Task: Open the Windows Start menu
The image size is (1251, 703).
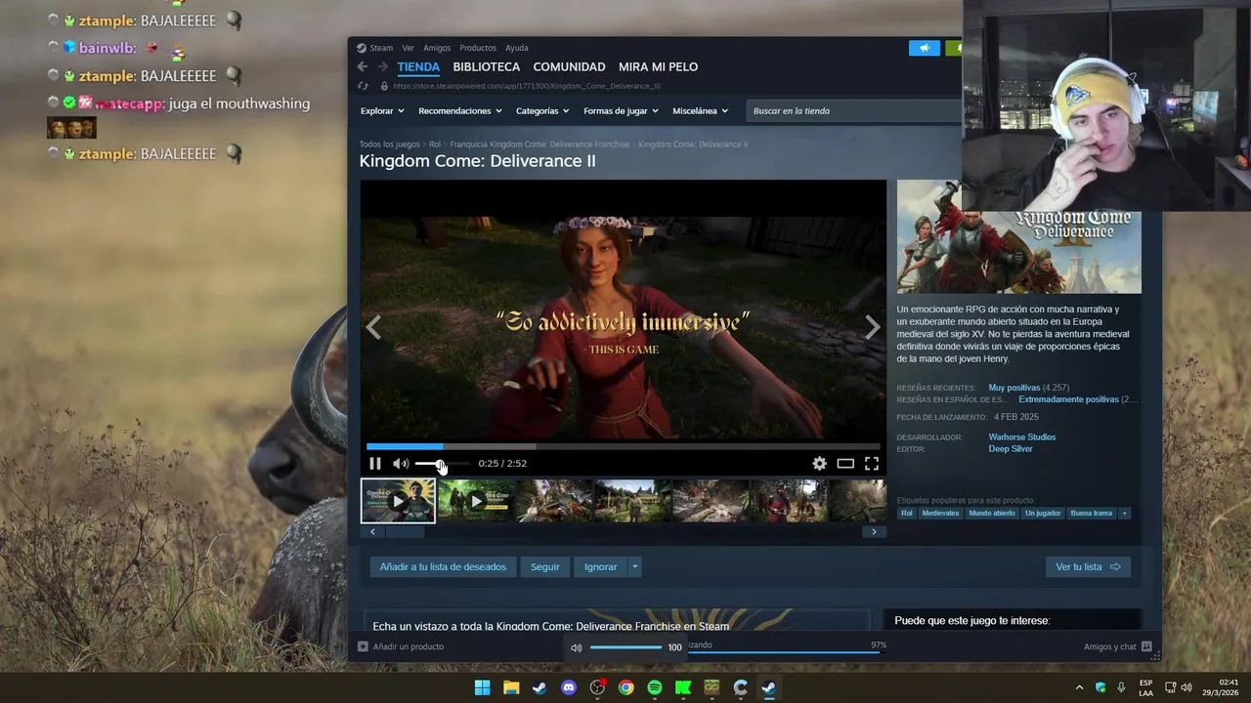Action: pyautogui.click(x=482, y=688)
